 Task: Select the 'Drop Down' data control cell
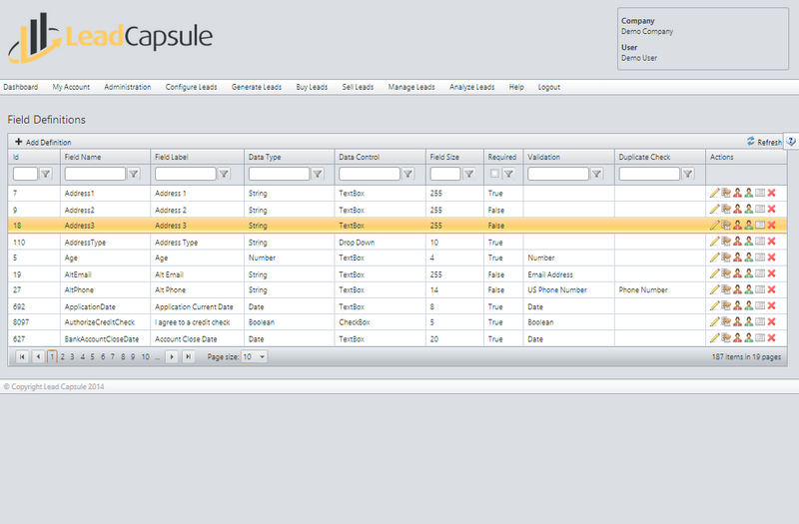coord(357,243)
